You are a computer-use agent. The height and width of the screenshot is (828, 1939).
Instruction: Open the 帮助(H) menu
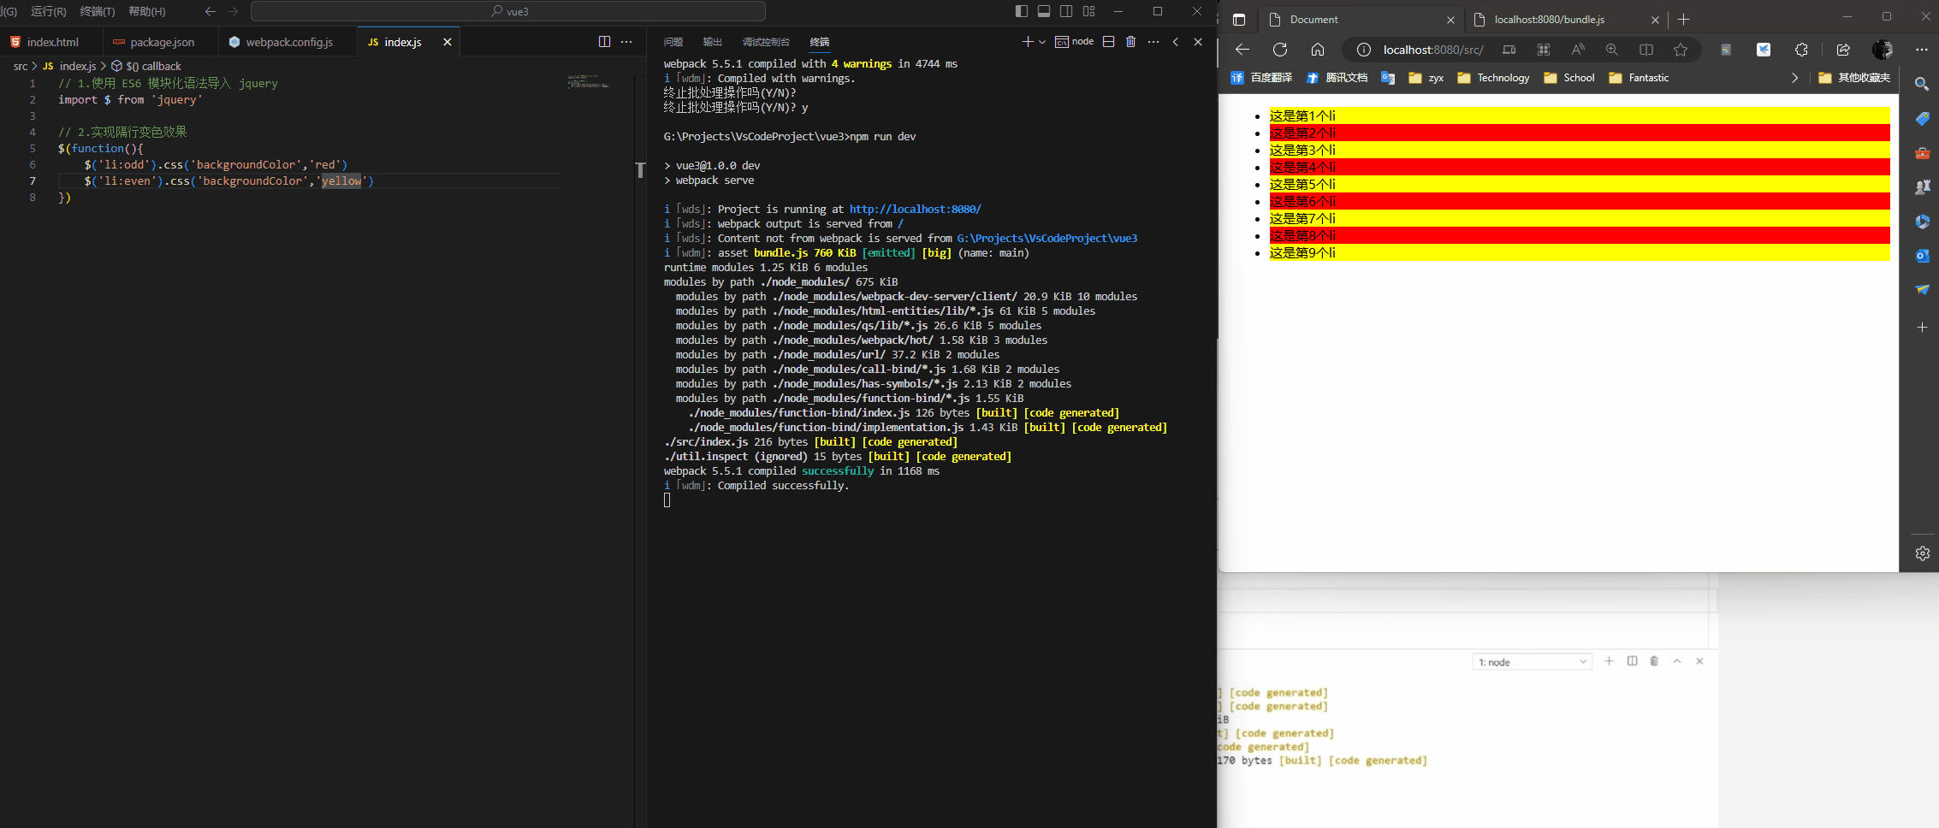[147, 11]
